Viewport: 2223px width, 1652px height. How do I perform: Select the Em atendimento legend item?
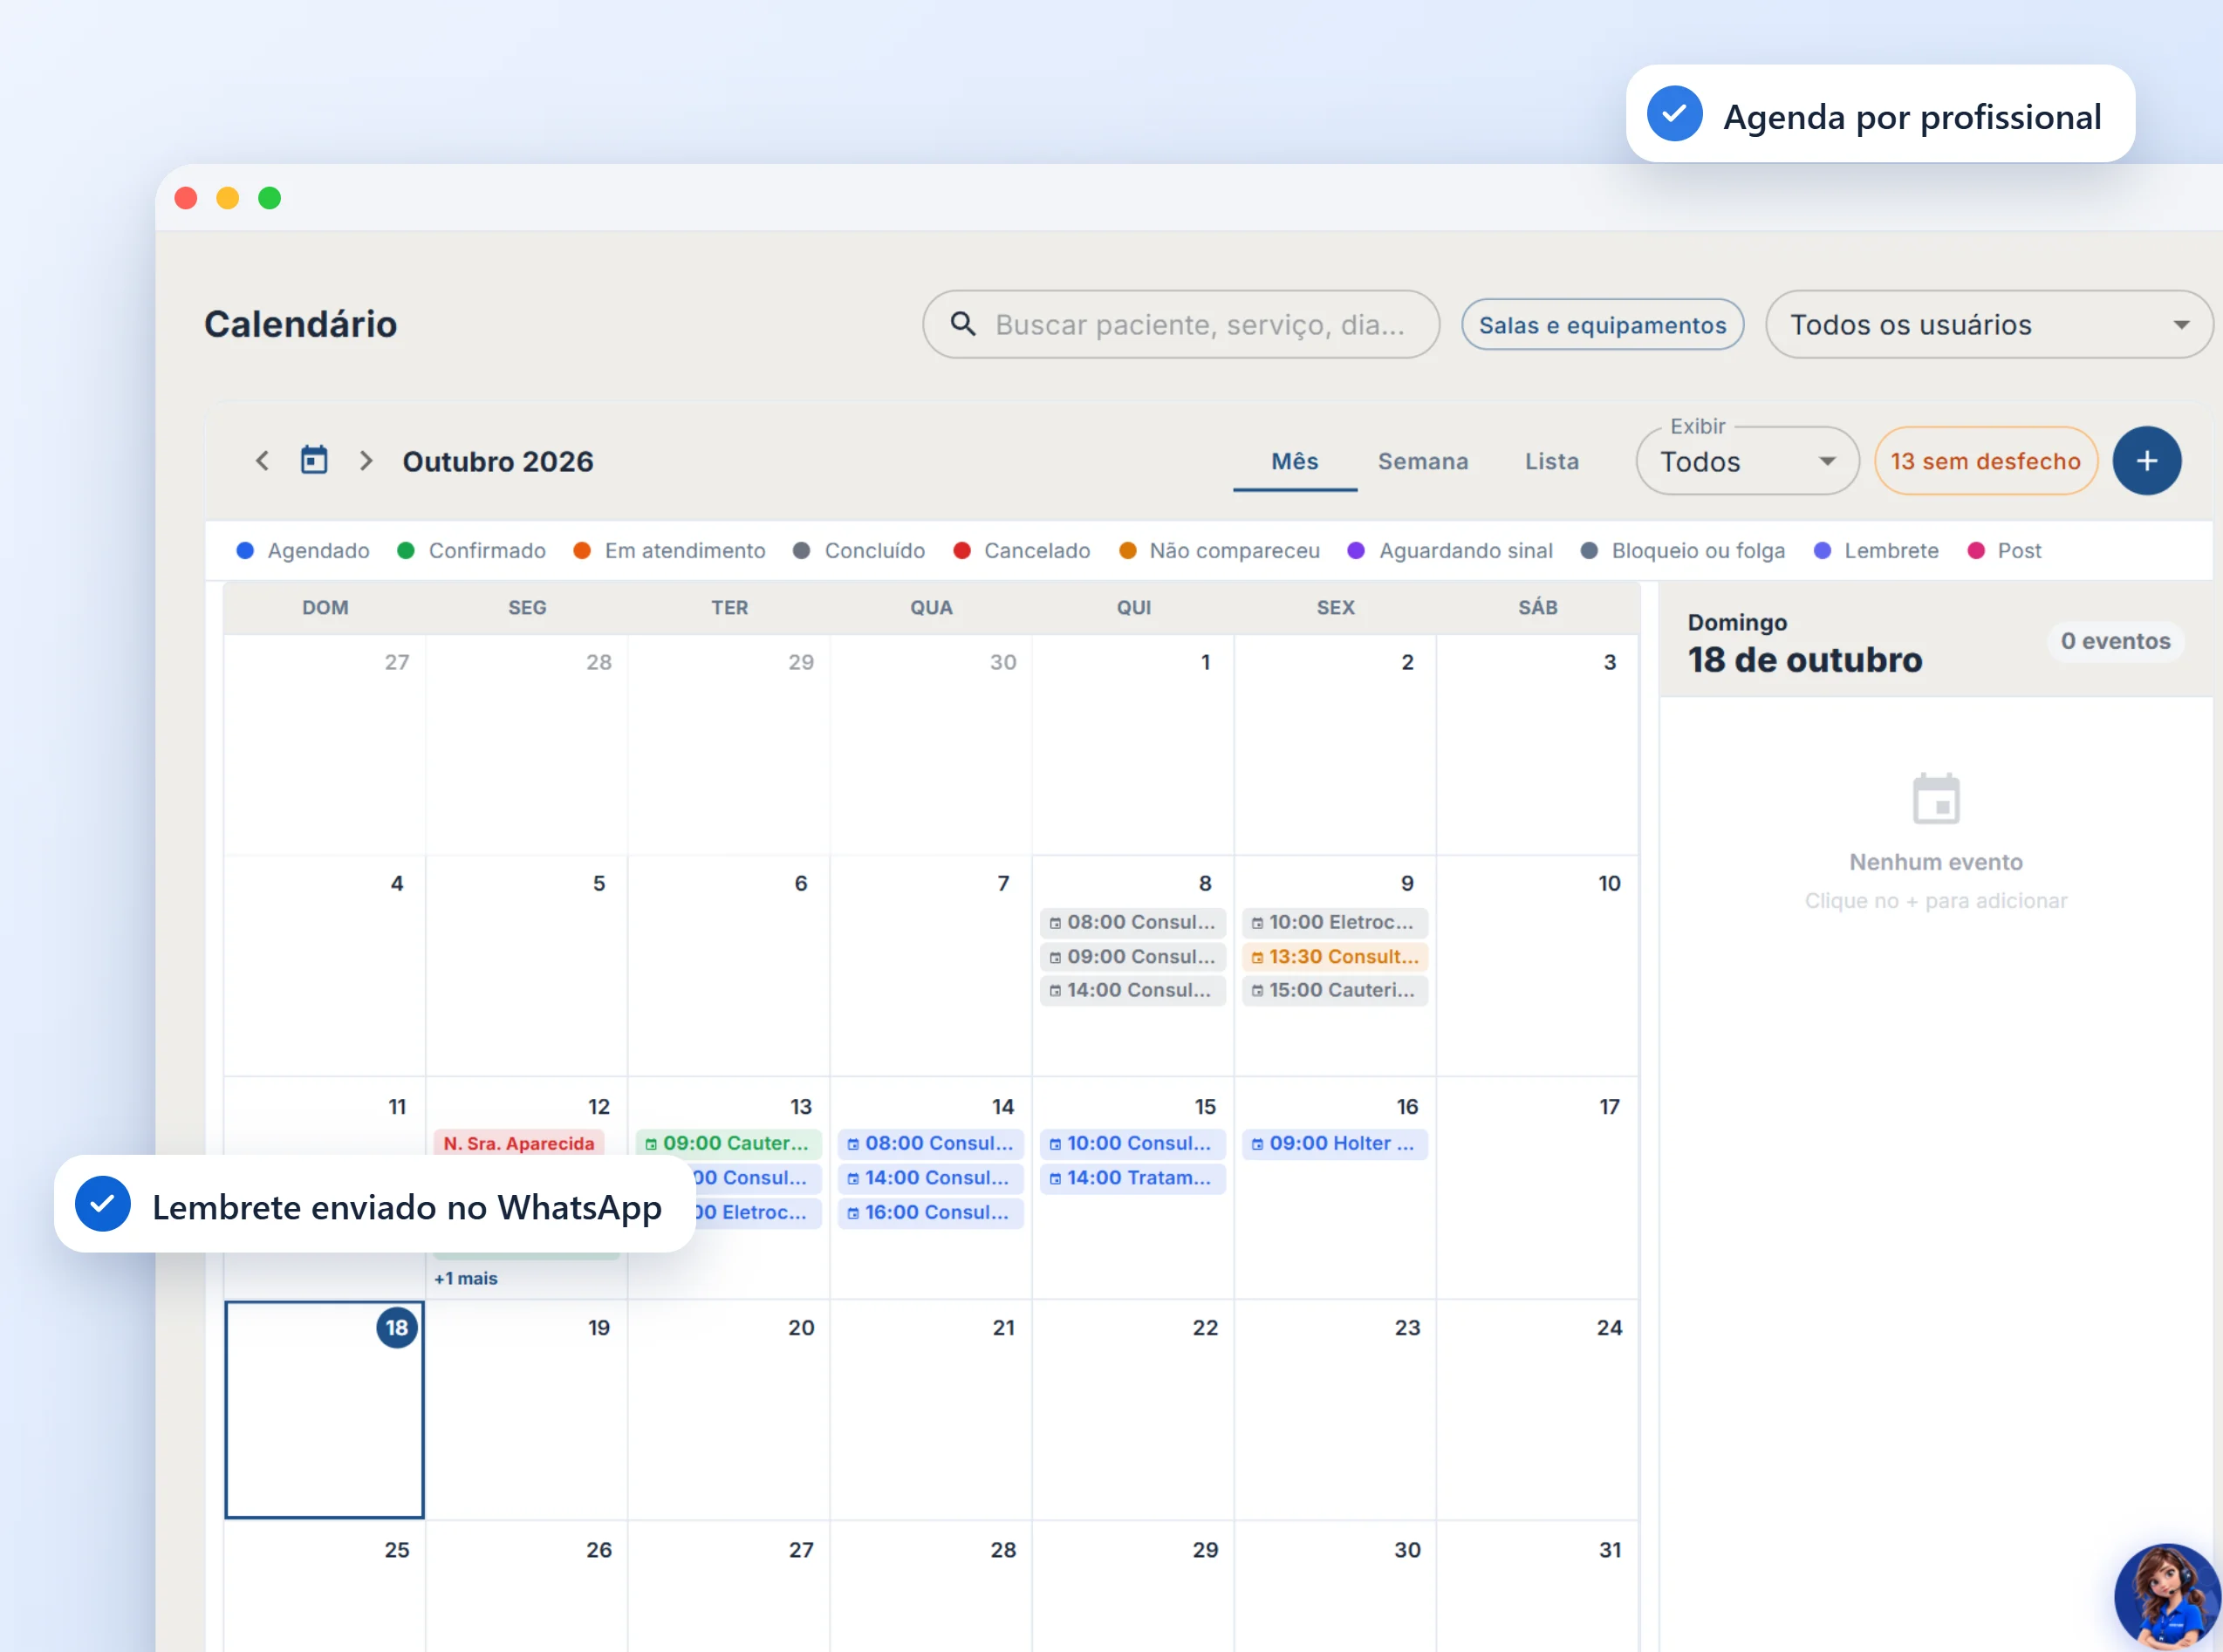pos(669,551)
